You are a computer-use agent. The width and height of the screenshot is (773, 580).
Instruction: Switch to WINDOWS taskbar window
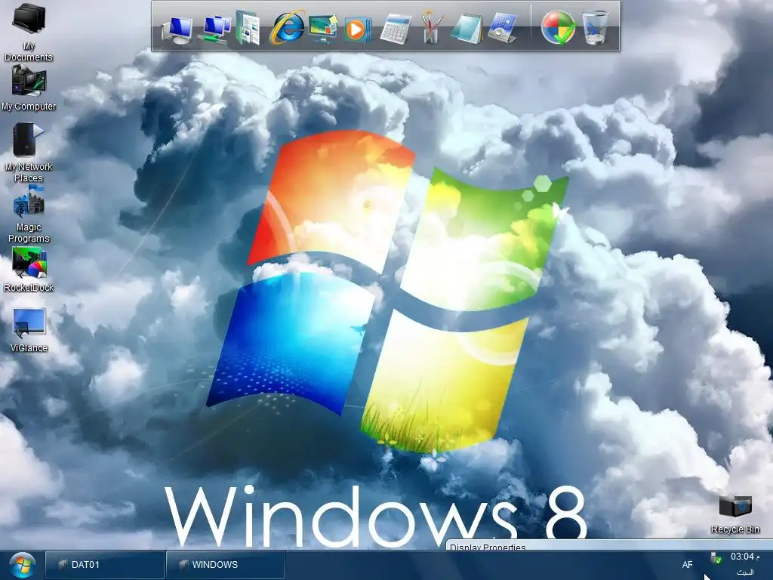pyautogui.click(x=225, y=565)
